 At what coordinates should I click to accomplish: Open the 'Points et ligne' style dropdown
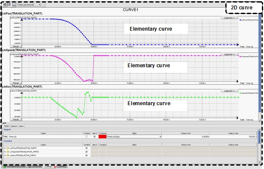pyautogui.click(x=134, y=137)
